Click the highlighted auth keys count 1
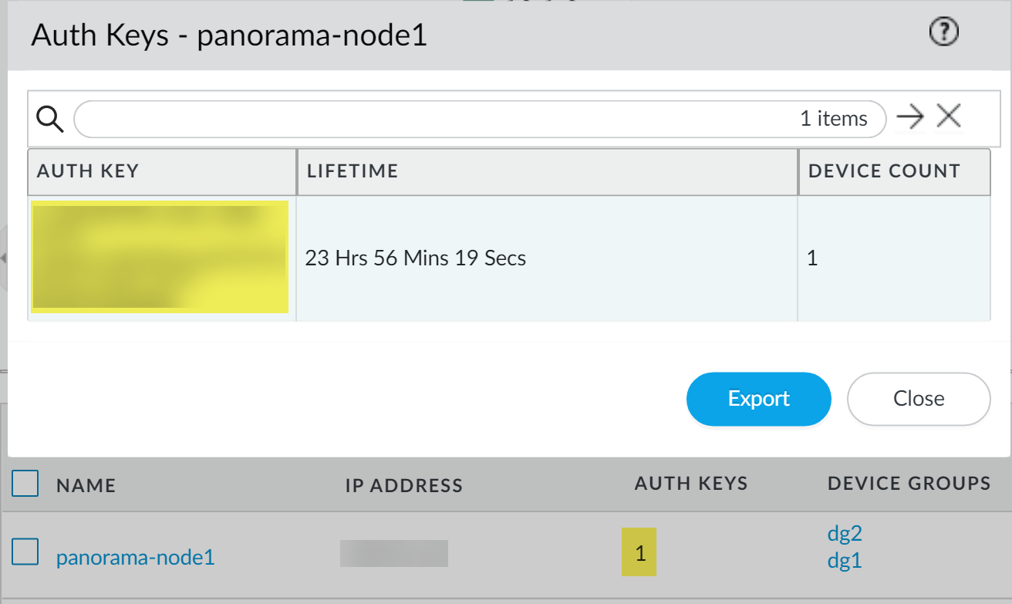This screenshot has width=1012, height=604. [x=639, y=552]
